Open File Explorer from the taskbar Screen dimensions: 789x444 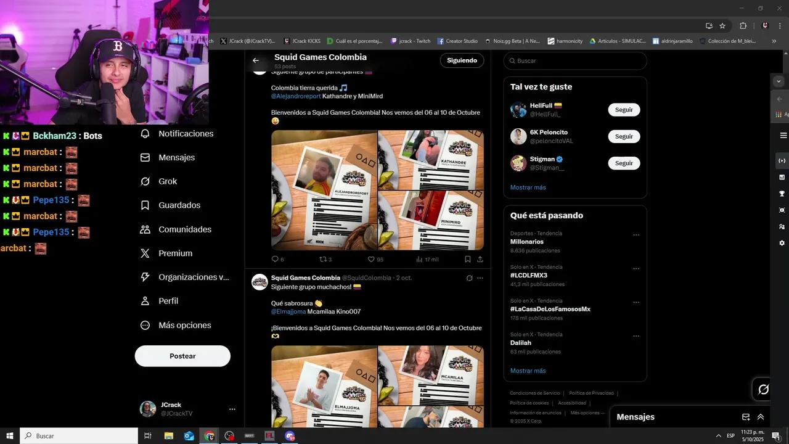click(169, 436)
